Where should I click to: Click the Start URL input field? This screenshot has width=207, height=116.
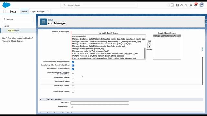[100, 103]
